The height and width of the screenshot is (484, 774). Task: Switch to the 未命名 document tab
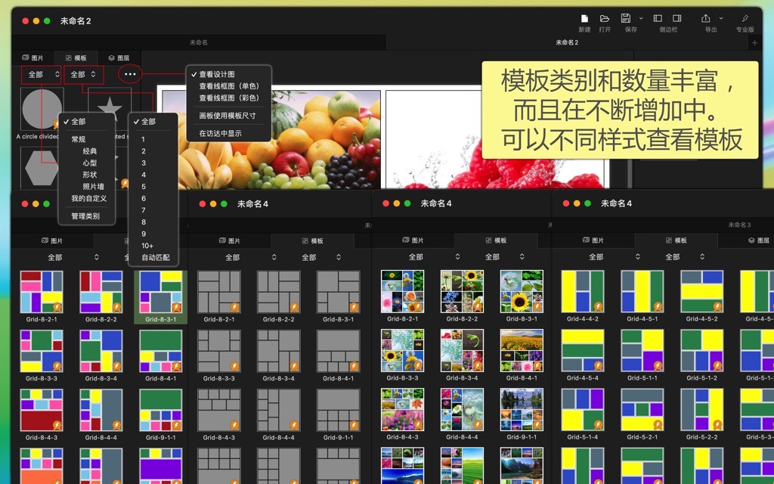pos(199,43)
